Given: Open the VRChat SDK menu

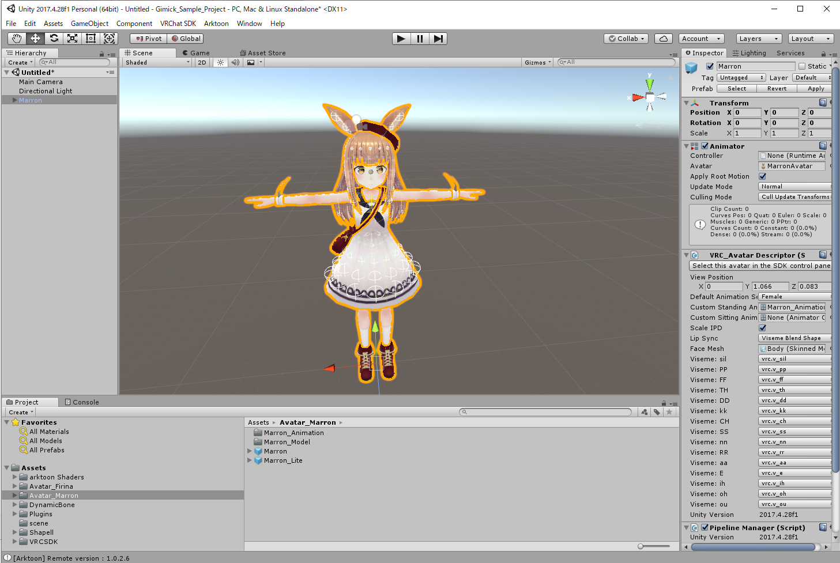Looking at the screenshot, I should [178, 24].
